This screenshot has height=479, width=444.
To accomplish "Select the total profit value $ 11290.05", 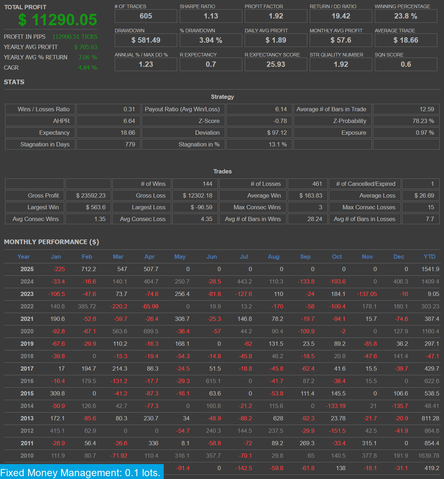I will (58, 20).
